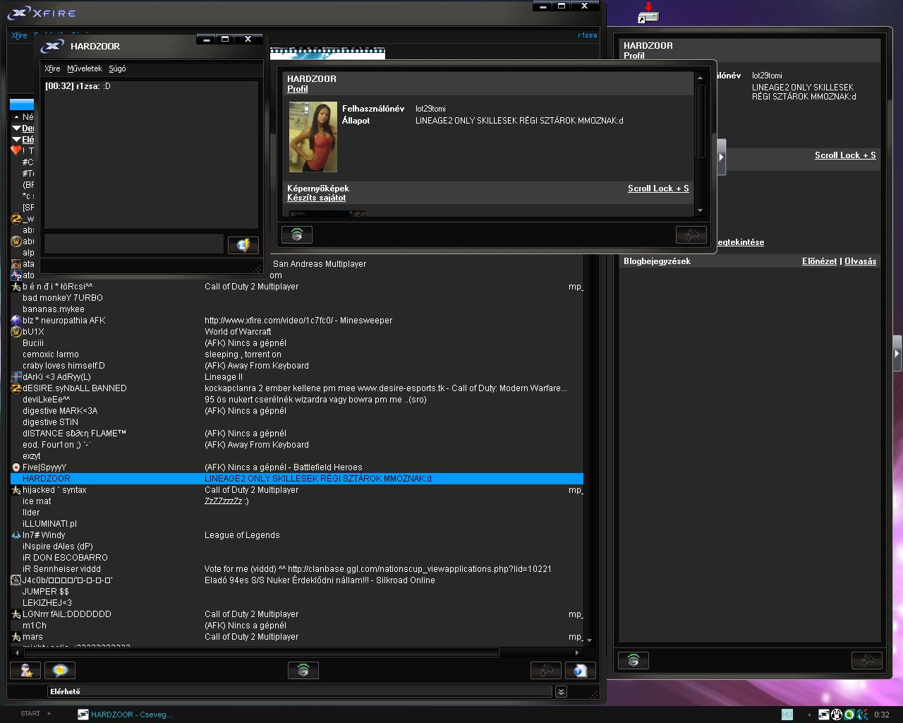Click the info document icon at bottom right
Viewport: 903px width, 723px height.
580,670
